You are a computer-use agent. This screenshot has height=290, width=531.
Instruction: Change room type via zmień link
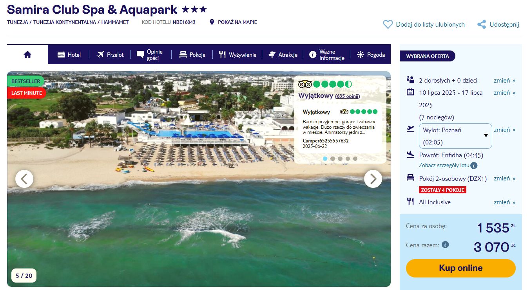(504, 178)
